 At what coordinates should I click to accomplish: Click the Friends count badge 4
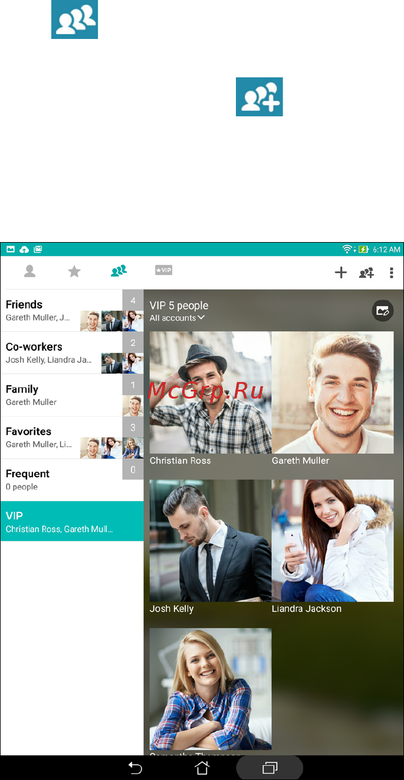(133, 301)
